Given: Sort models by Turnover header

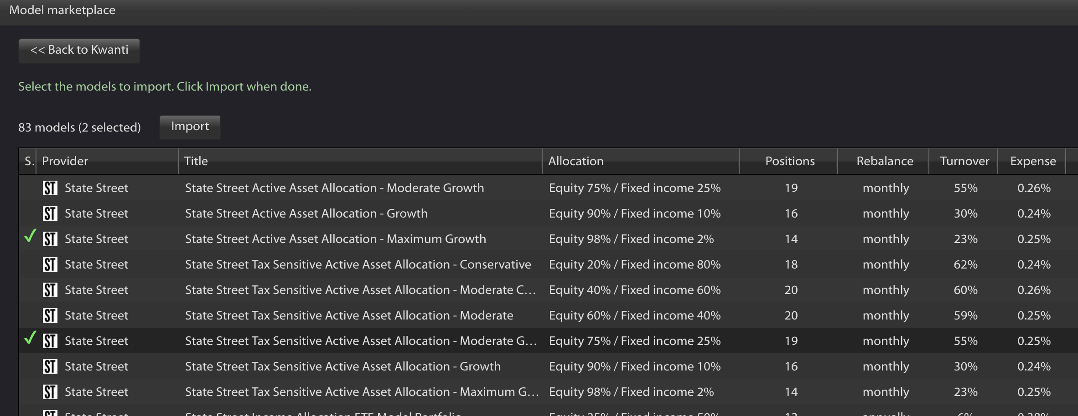Looking at the screenshot, I should coord(963,161).
